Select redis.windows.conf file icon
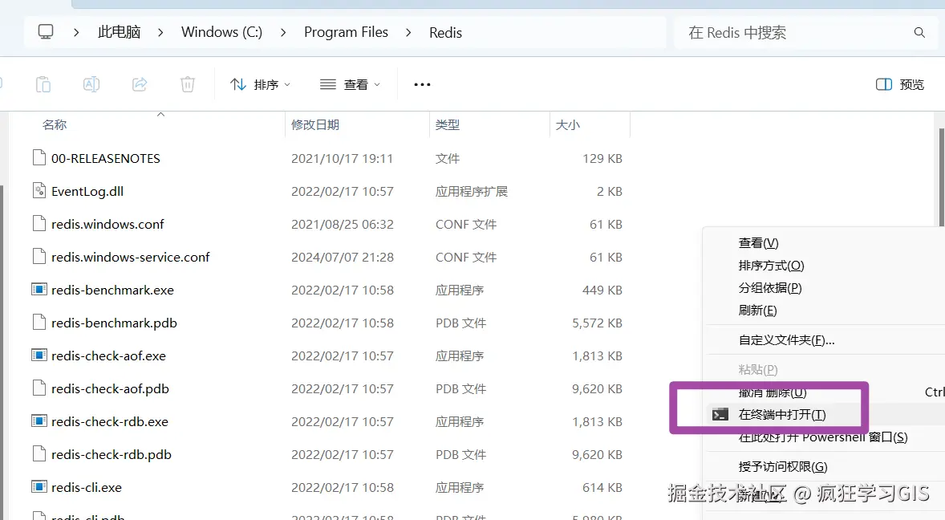Screen dimensions: 945x520 [x=39, y=224]
